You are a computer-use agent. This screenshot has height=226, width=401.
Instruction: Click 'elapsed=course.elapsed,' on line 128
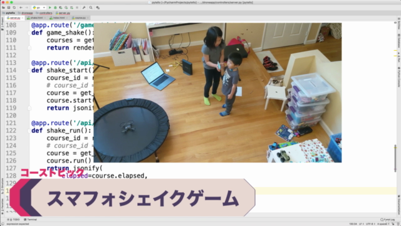click(105, 176)
